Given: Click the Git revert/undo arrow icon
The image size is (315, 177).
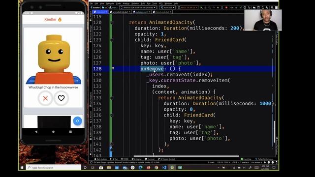Looking at the screenshot, I should coord(249,8).
